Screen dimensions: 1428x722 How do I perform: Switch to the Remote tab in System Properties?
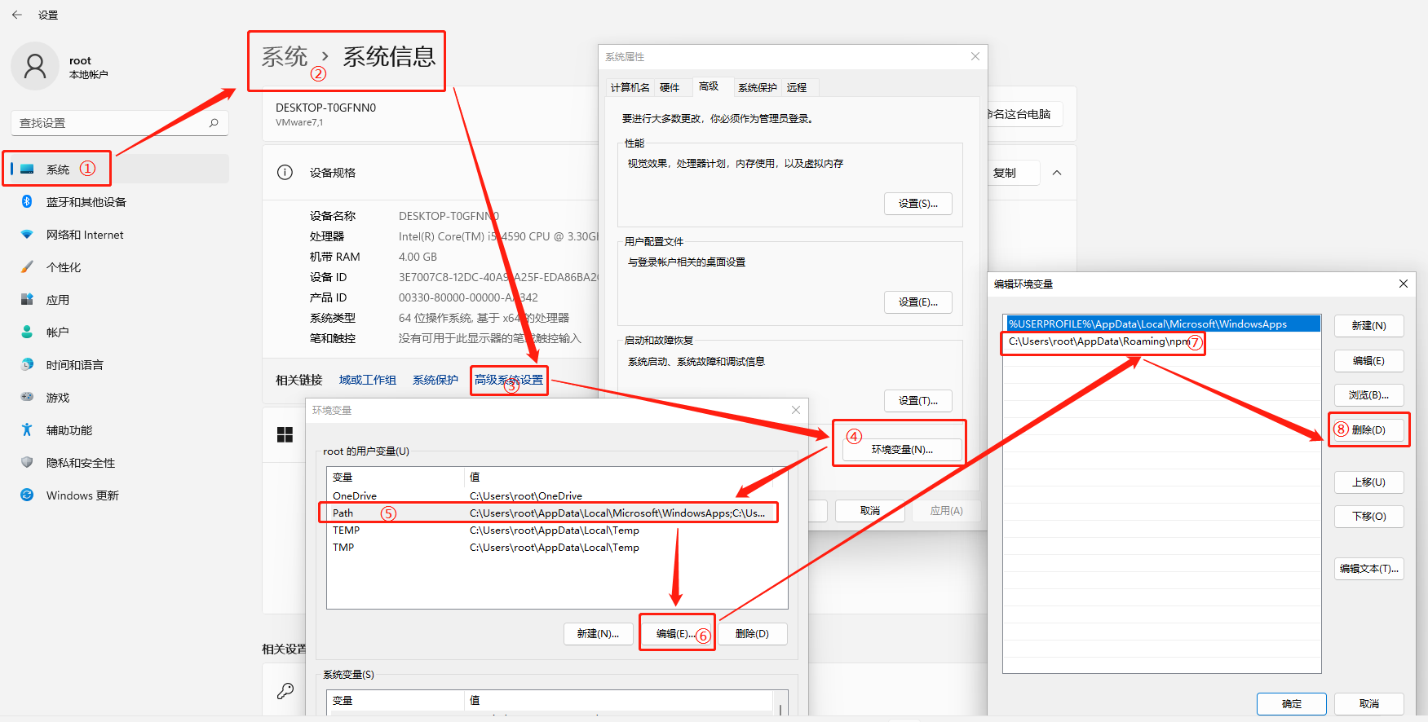797,88
